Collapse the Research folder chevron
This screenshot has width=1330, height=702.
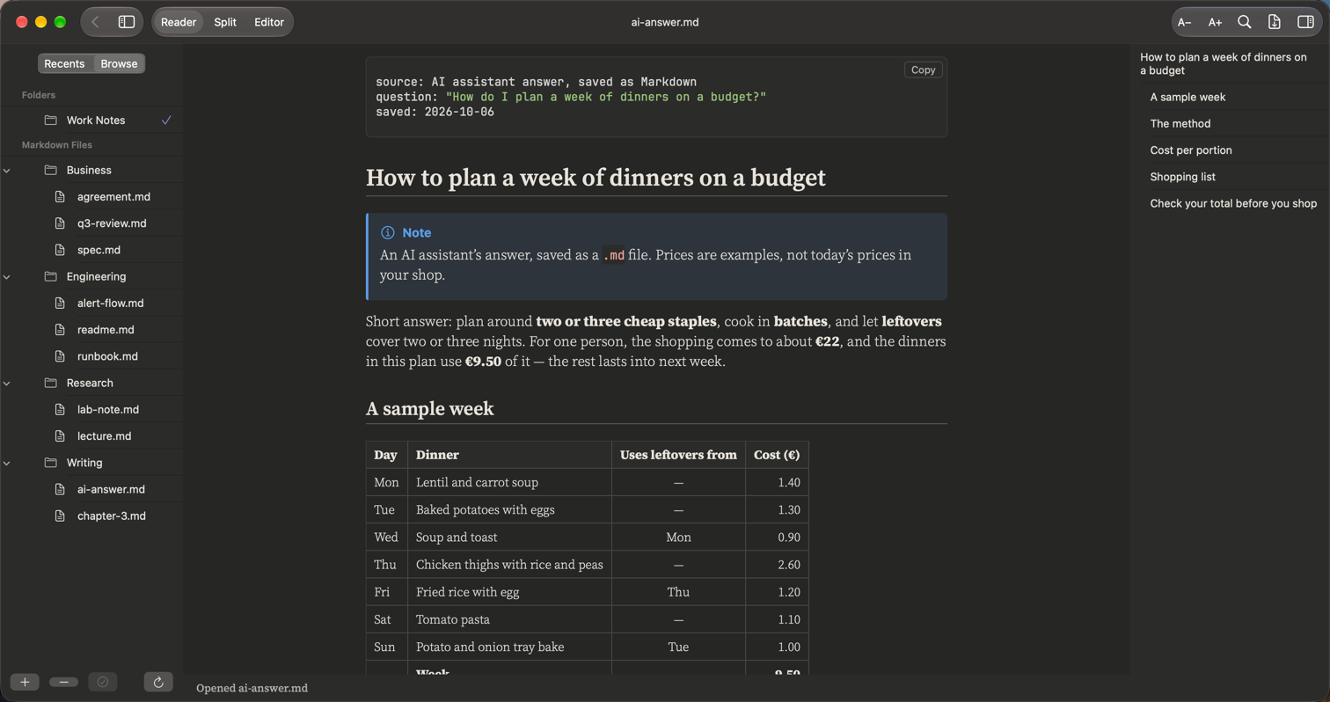click(x=7, y=384)
